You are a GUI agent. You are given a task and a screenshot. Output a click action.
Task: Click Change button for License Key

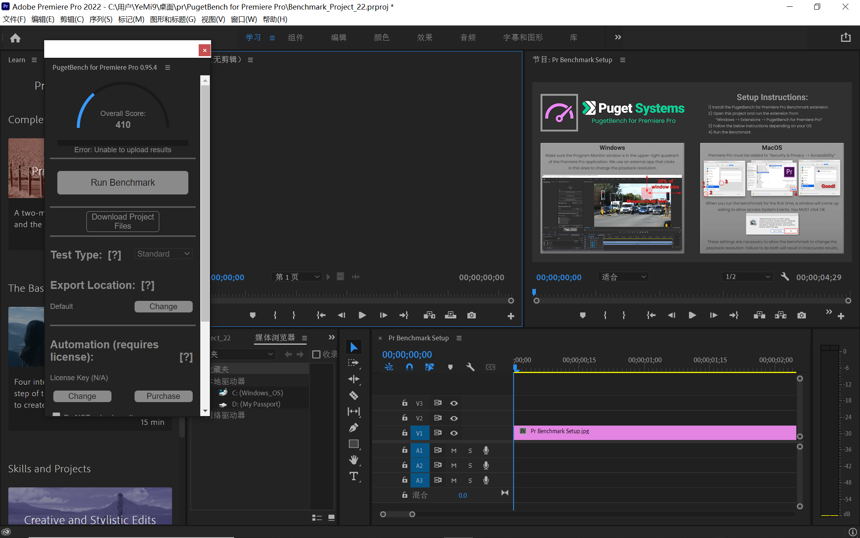(82, 396)
